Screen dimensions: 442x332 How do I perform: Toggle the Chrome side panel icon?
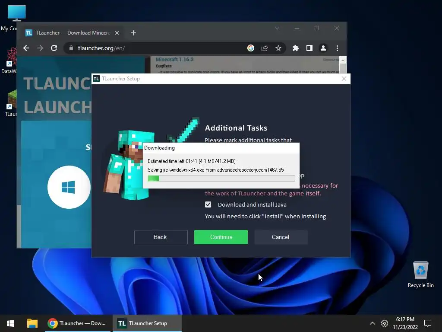point(309,48)
